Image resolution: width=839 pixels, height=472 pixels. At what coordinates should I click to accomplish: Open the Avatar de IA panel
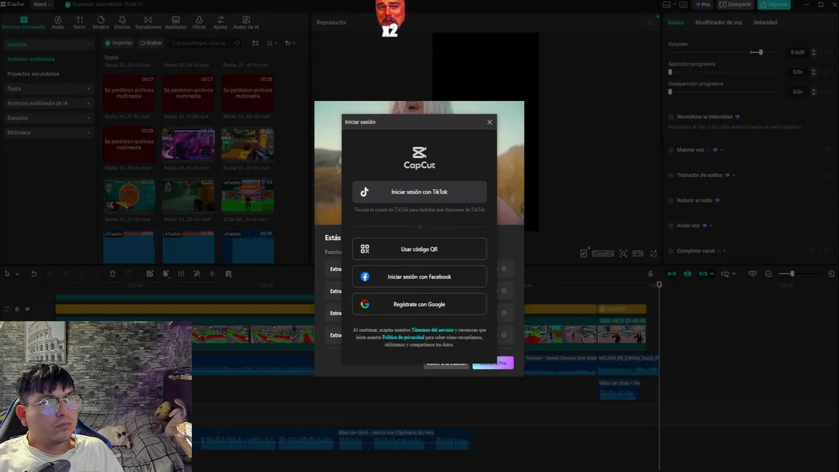pos(246,23)
